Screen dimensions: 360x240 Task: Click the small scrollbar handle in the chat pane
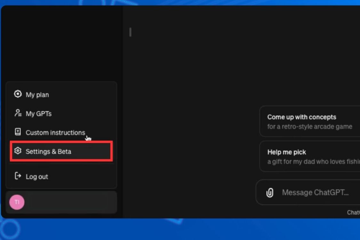point(130,32)
